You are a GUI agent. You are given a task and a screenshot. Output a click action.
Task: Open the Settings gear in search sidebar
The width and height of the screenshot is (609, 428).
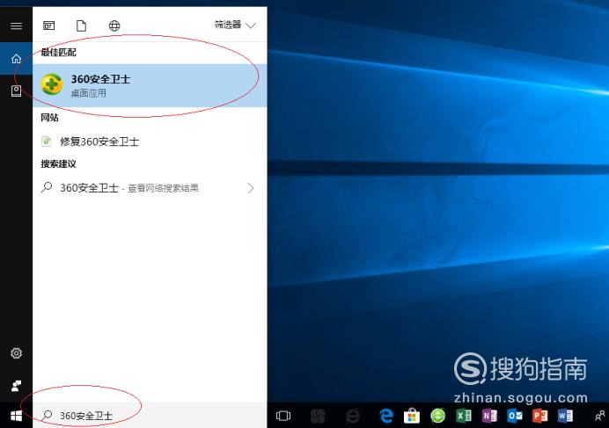tap(16, 353)
